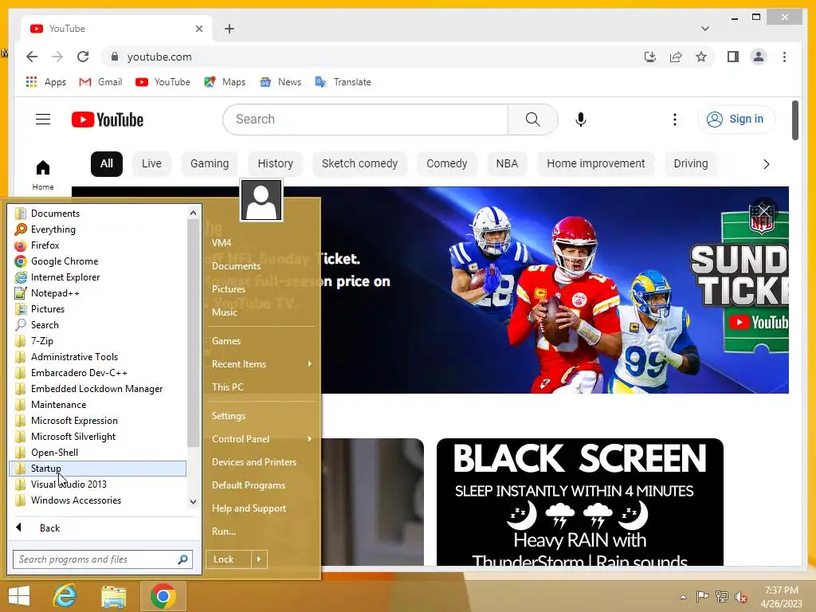The image size is (816, 612).
Task: Open Help and Support
Action: click(x=249, y=508)
